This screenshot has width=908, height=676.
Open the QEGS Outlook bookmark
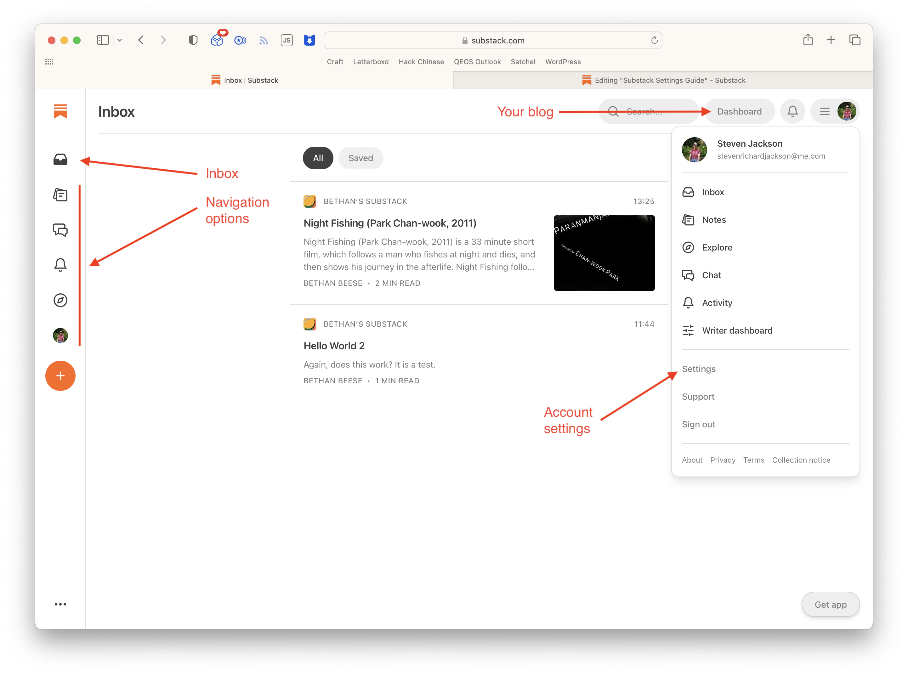coord(477,62)
